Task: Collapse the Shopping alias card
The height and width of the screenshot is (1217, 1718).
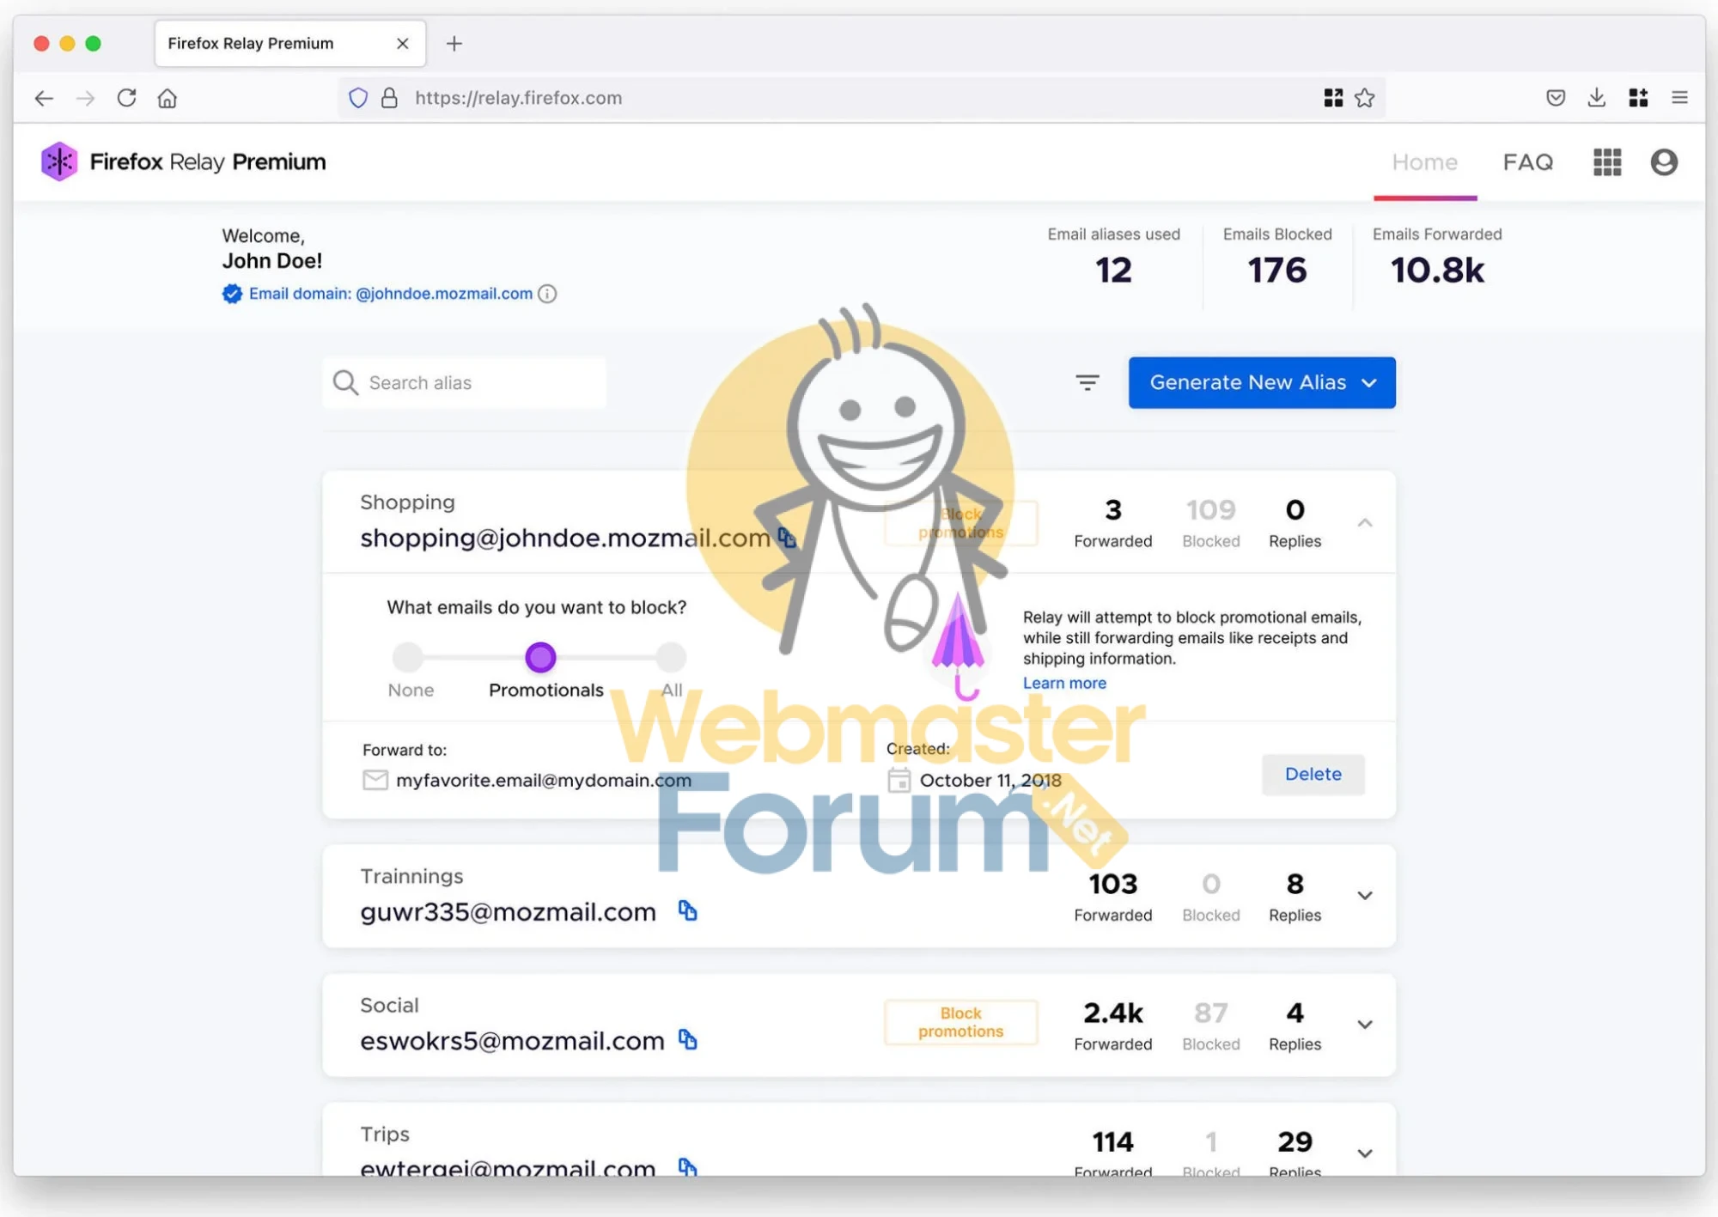Action: [1365, 521]
